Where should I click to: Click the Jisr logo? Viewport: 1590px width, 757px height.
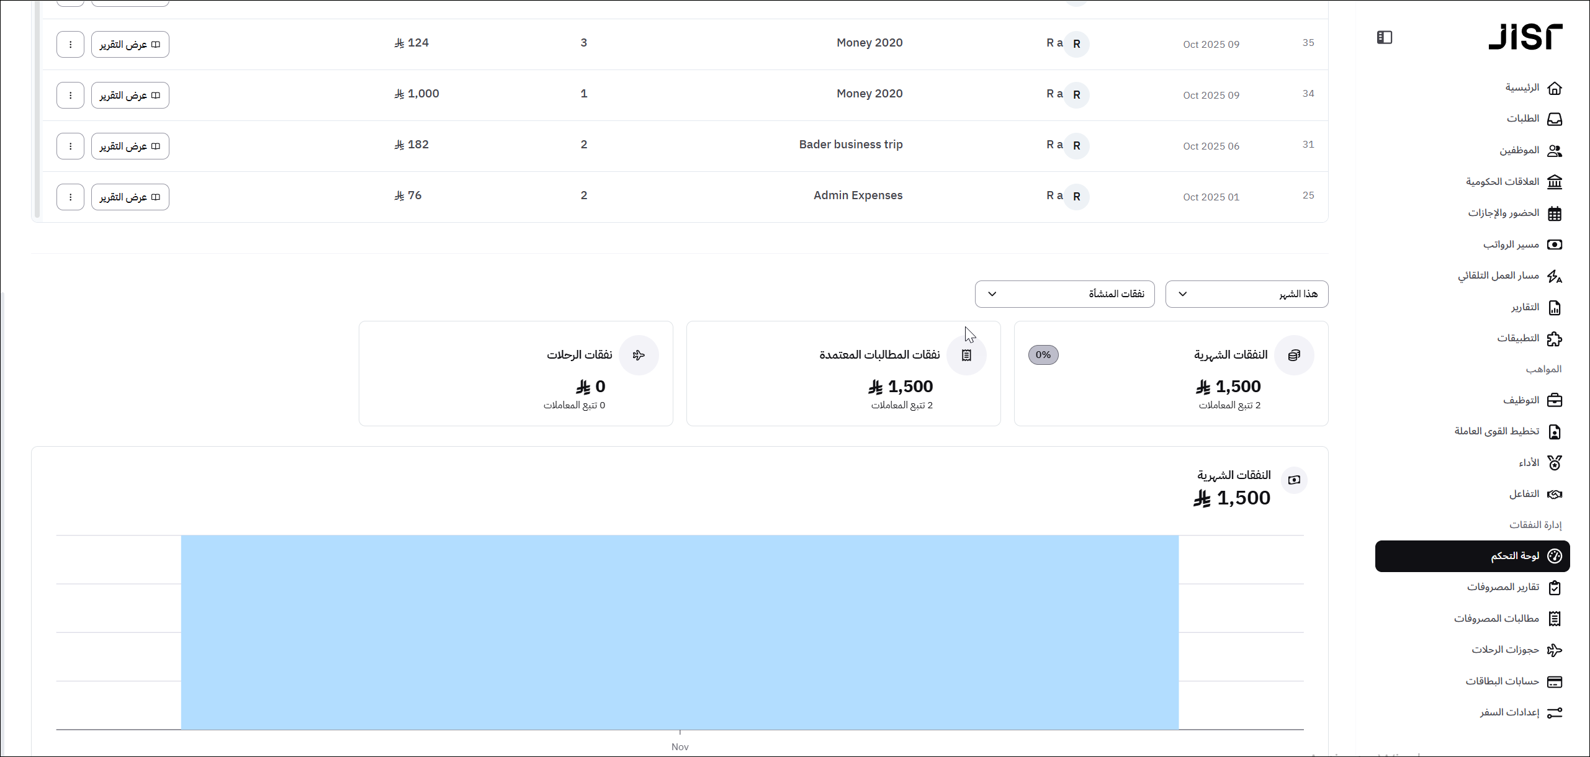click(x=1525, y=37)
